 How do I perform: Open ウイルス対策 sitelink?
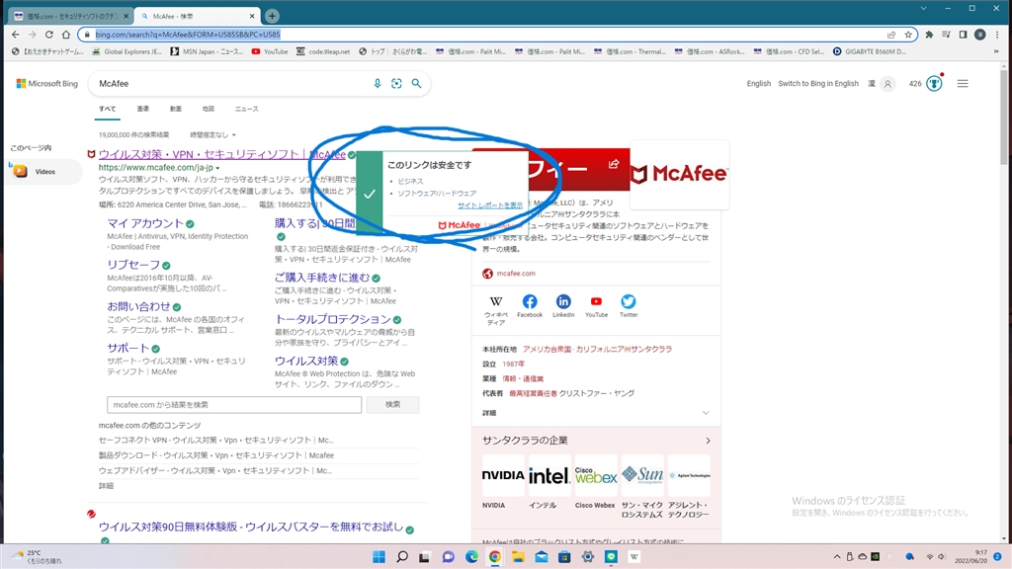(306, 361)
